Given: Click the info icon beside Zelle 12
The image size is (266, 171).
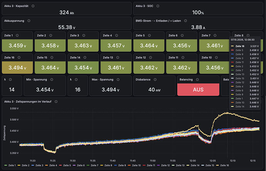Looking at the screenshot, I should tap(150, 58).
